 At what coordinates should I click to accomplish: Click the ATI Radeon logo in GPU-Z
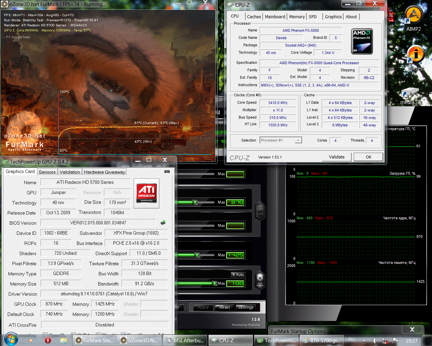point(146,193)
